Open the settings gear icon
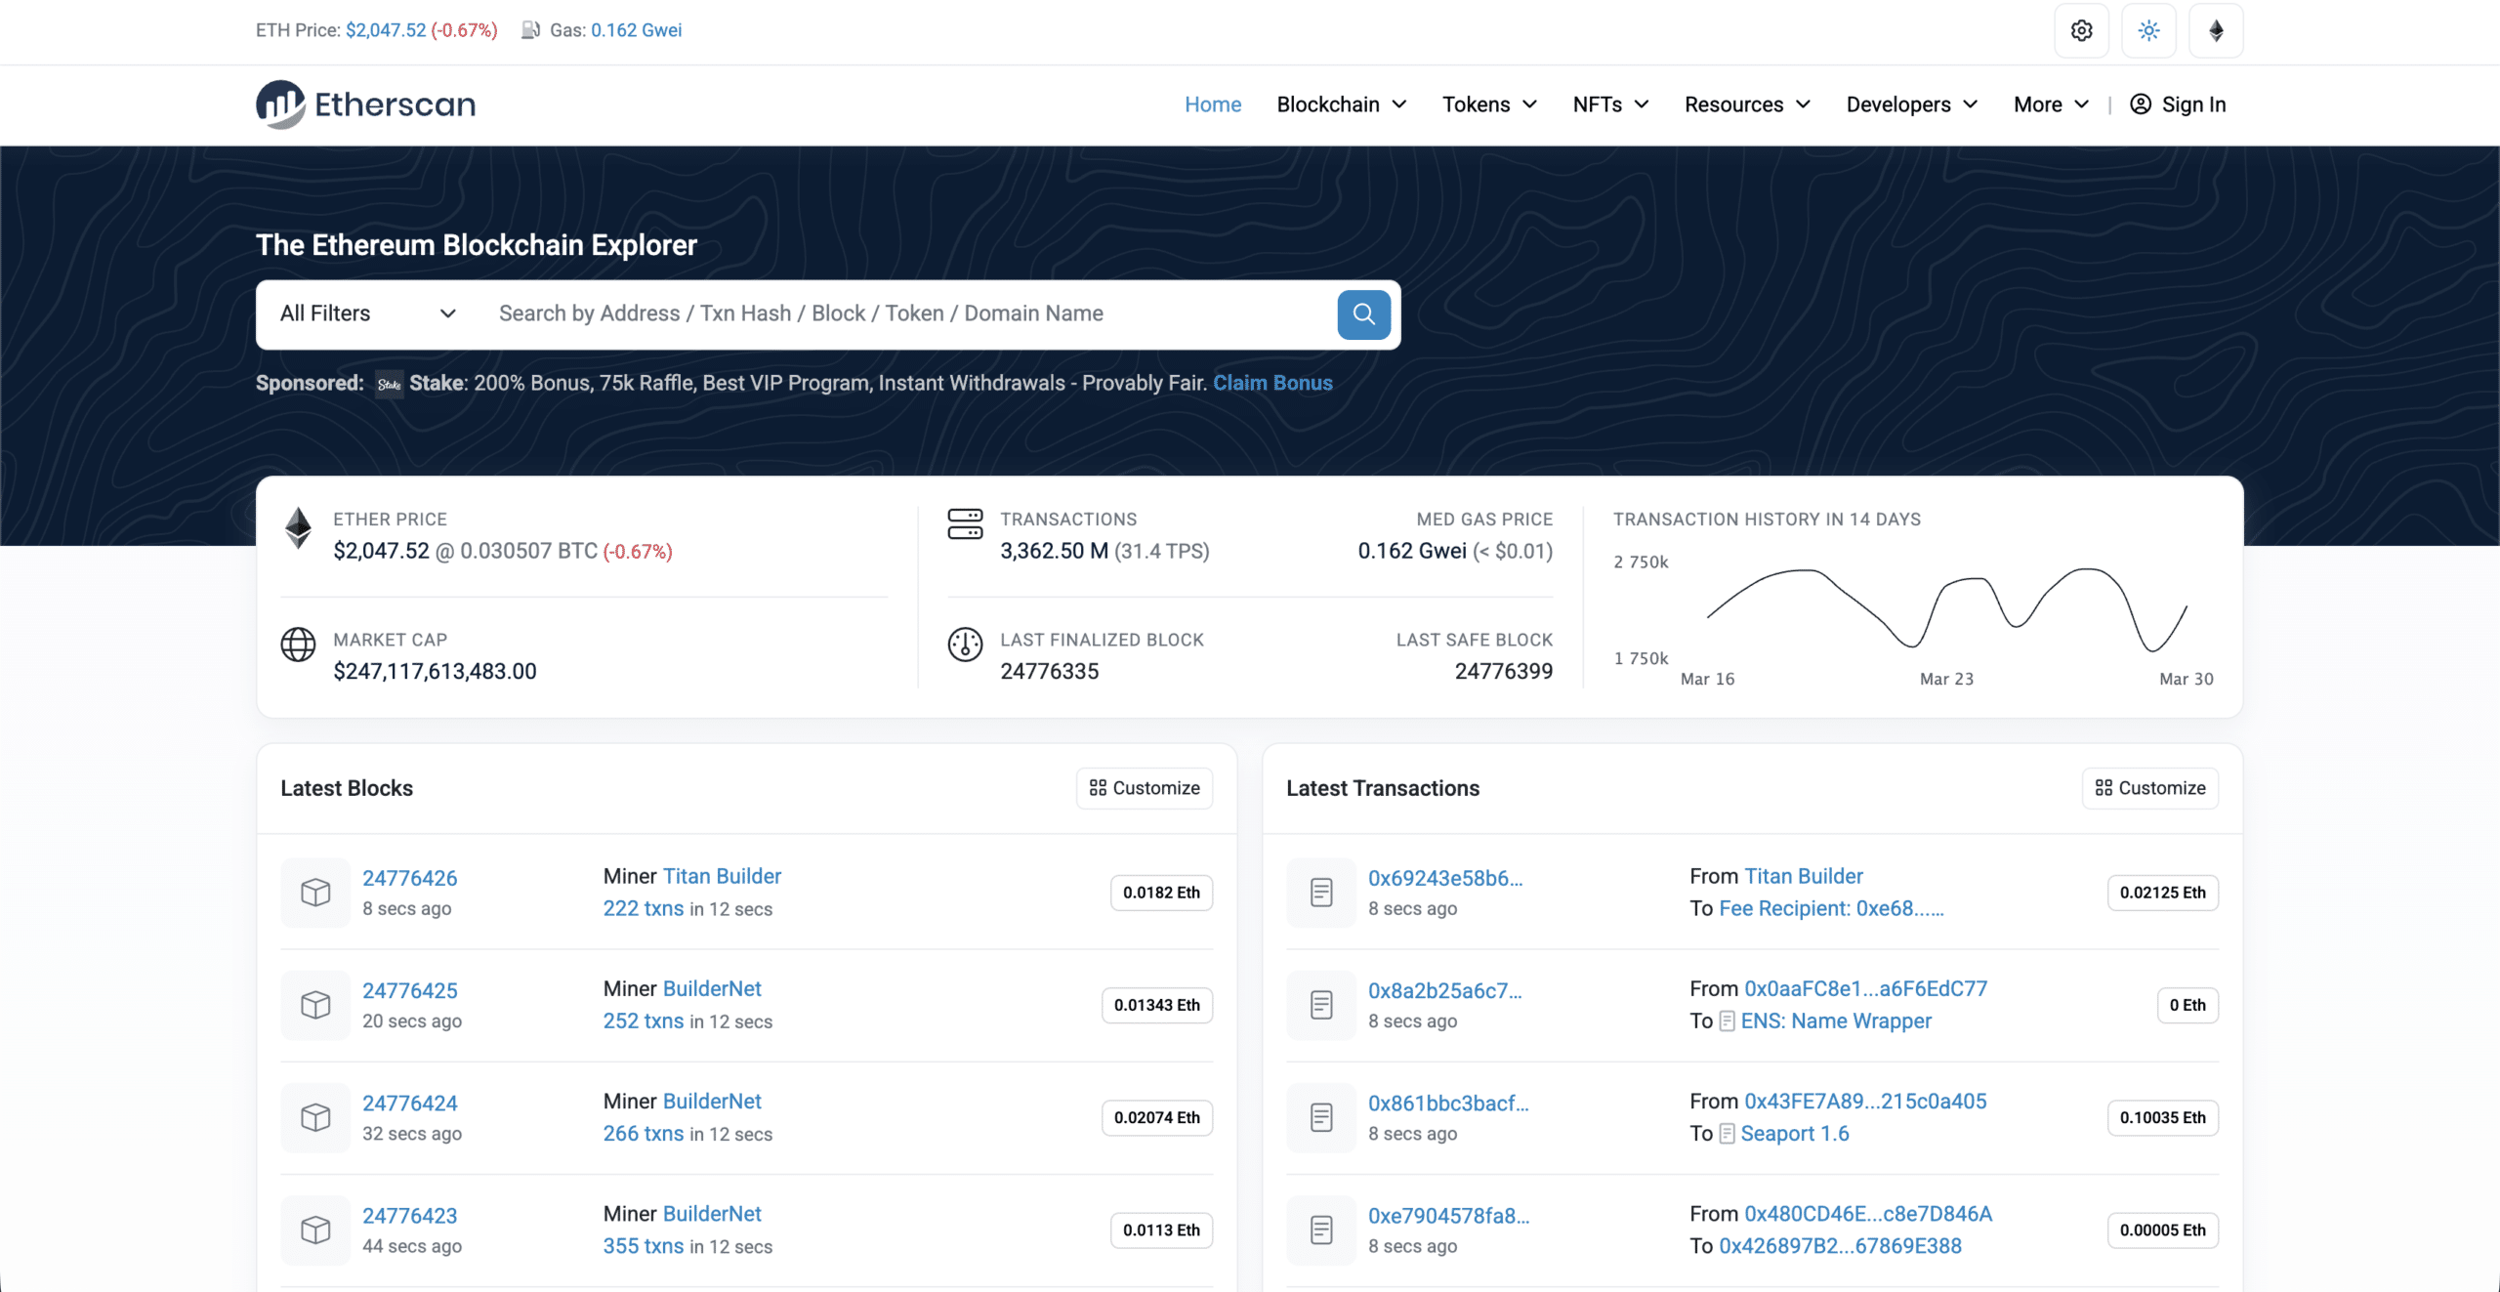Screen dimensions: 2500x1292 [x=2082, y=30]
